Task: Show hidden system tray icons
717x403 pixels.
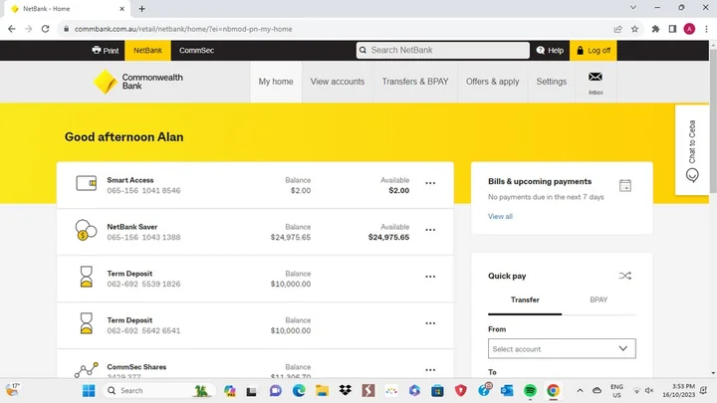Action: [580, 391]
